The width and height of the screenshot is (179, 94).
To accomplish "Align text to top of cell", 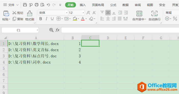I will click(102, 12).
